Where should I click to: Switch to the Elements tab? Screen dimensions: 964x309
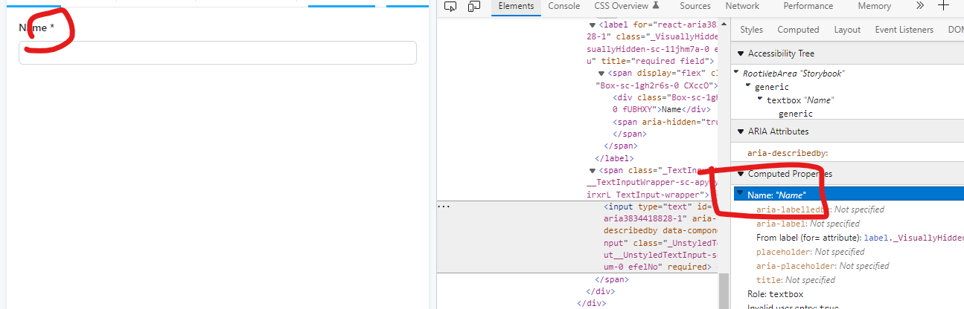tap(516, 6)
